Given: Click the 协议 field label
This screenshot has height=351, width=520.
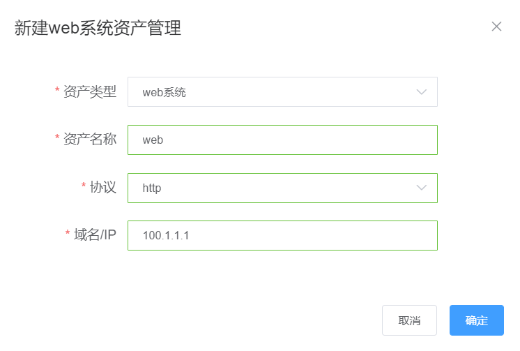Looking at the screenshot, I should [103, 187].
